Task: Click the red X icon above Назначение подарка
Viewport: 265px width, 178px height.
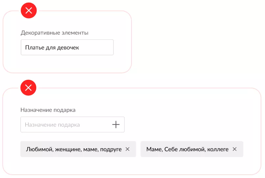Action: point(28,88)
